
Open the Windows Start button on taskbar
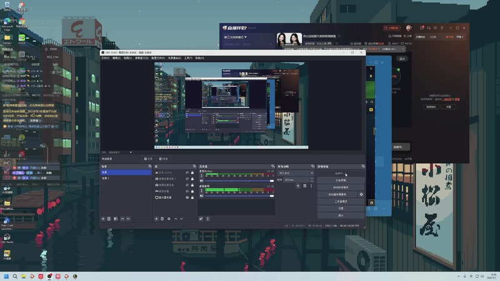(6, 276)
